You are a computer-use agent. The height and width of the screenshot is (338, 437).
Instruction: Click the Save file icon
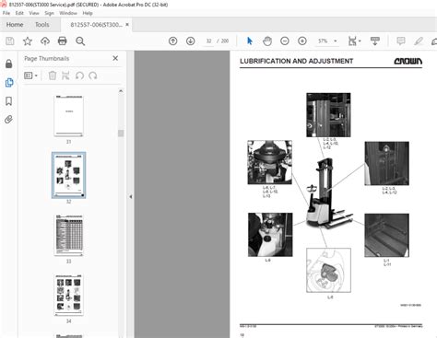10,41
